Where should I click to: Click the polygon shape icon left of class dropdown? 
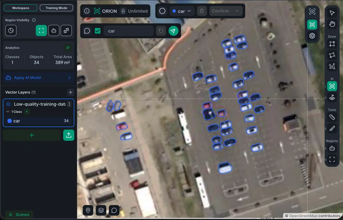(x=162, y=11)
